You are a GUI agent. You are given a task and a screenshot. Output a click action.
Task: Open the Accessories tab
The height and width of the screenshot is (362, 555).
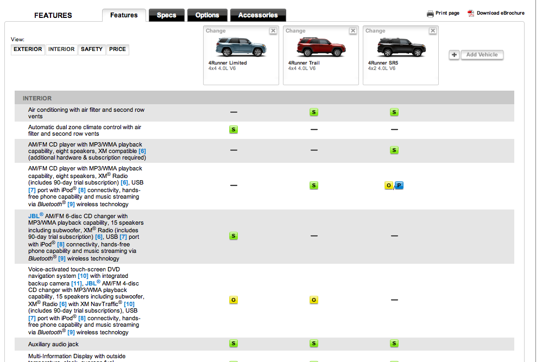point(258,15)
